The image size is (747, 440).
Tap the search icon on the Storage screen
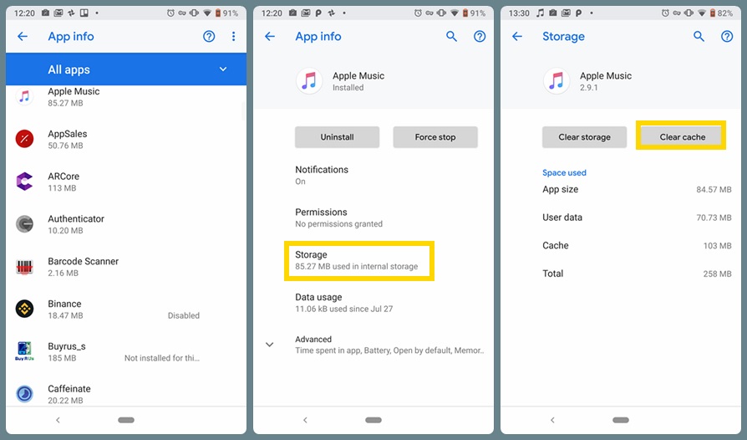[x=699, y=37]
